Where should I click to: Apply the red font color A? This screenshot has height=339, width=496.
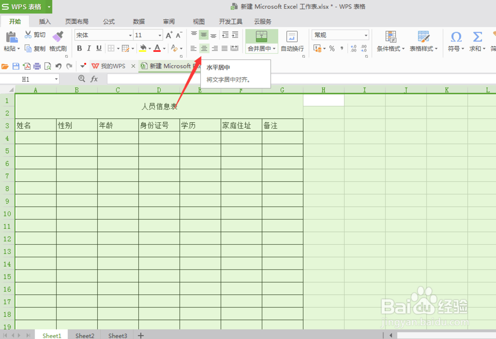(157, 48)
